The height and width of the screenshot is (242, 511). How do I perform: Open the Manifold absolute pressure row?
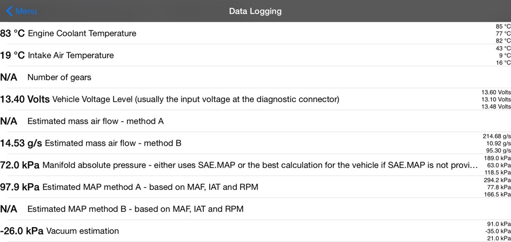point(260,165)
